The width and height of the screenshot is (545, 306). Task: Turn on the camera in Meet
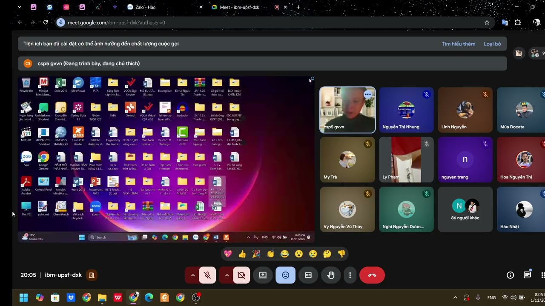(x=241, y=275)
